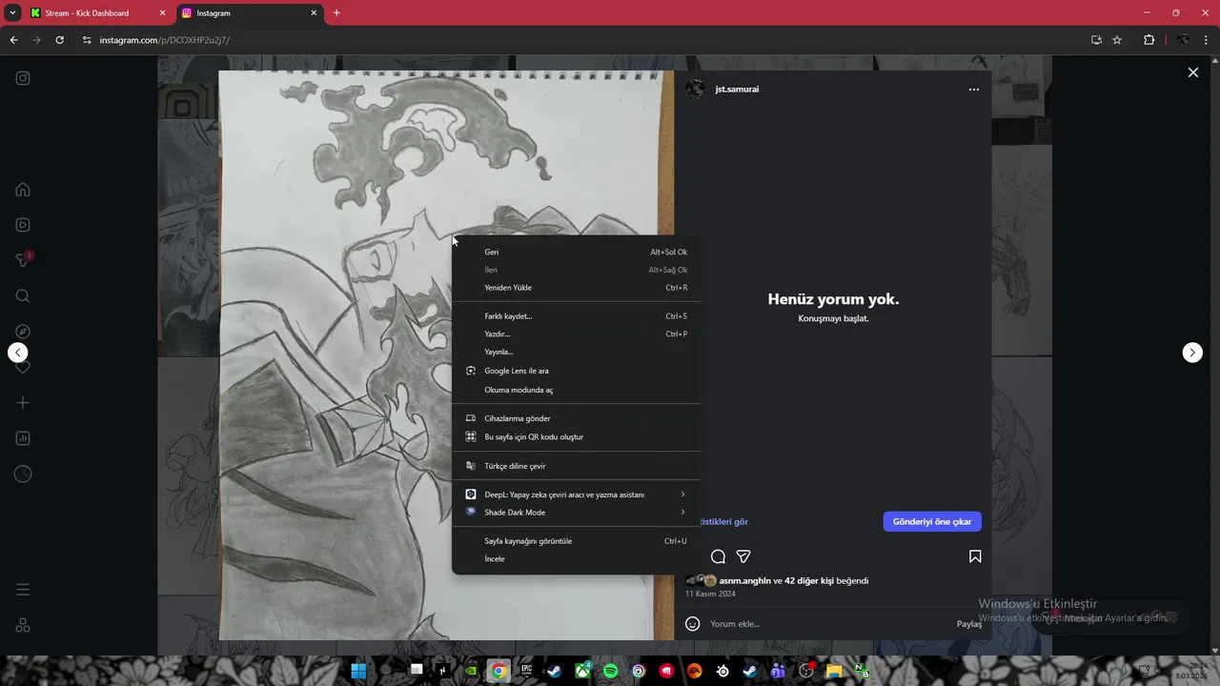Open a new browser tab
Image resolution: width=1220 pixels, height=686 pixels.
tap(336, 13)
